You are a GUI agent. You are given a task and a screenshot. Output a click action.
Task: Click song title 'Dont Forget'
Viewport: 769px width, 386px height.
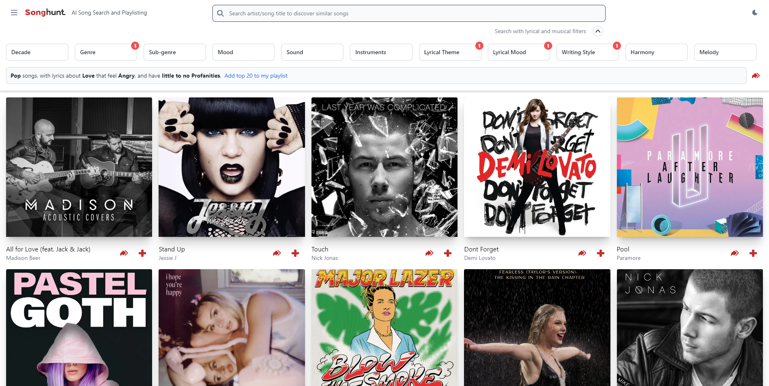coord(481,249)
